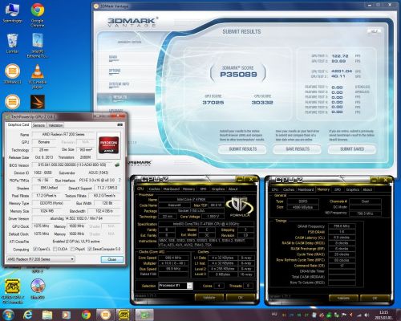Expand the Processor #1 selection dropdown
Image resolution: width=401 pixels, height=321 pixels.
(x=189, y=286)
